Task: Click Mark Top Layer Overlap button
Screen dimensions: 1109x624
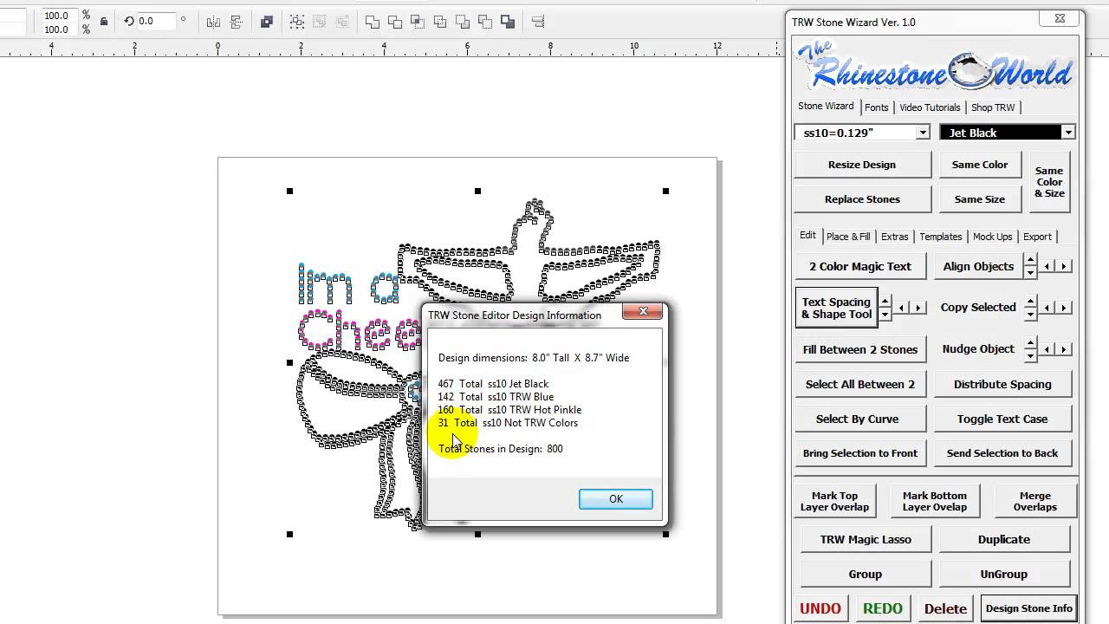Action: point(834,502)
